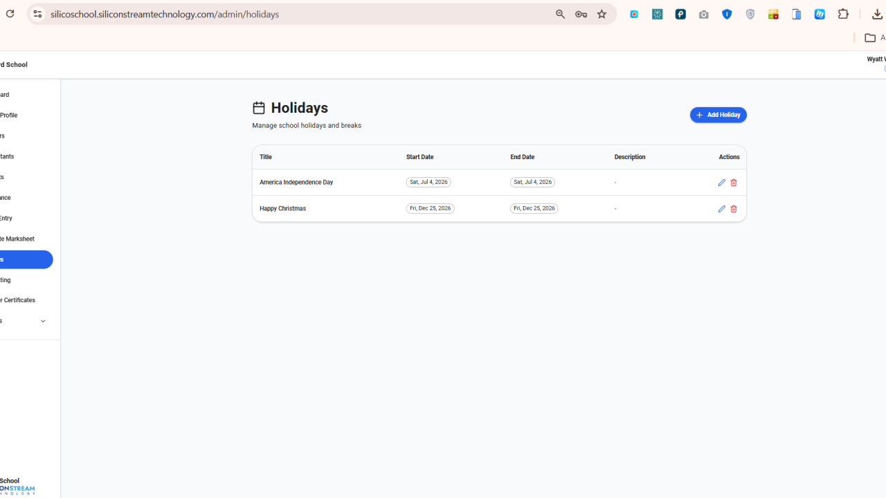
Task: Open the password manager key icon
Action: tap(581, 14)
